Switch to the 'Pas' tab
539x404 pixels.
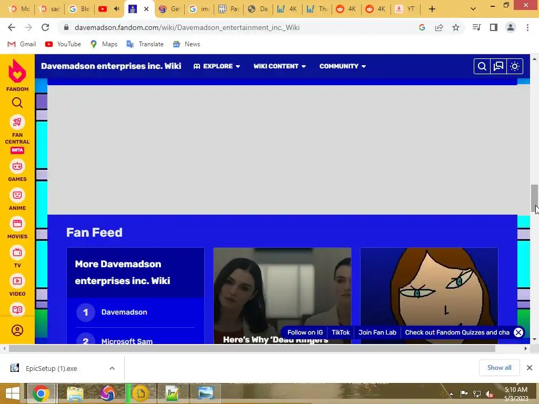228,9
